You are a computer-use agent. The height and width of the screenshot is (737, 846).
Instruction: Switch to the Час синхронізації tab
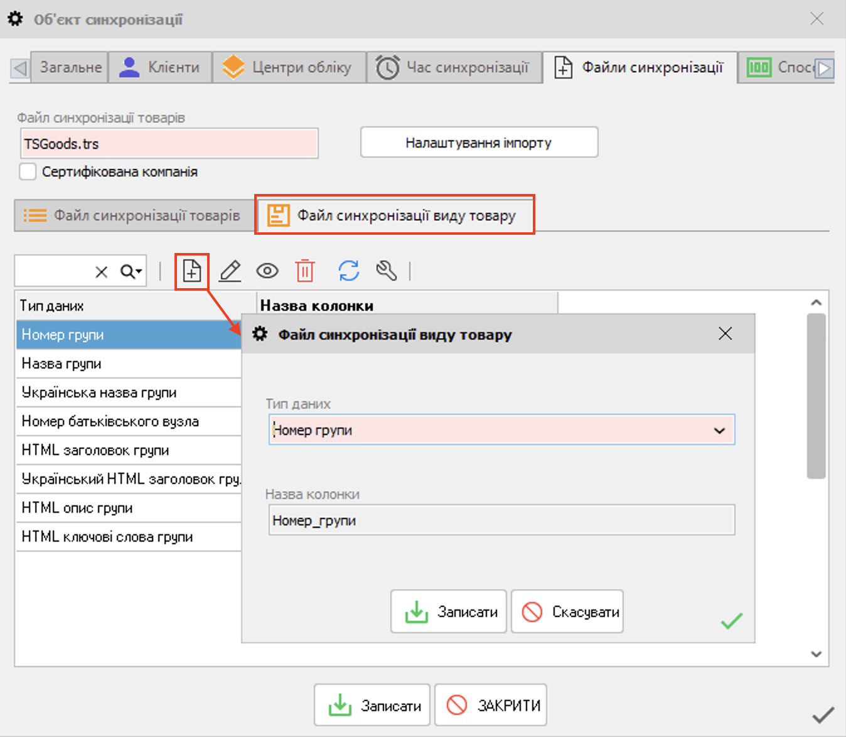(x=454, y=68)
